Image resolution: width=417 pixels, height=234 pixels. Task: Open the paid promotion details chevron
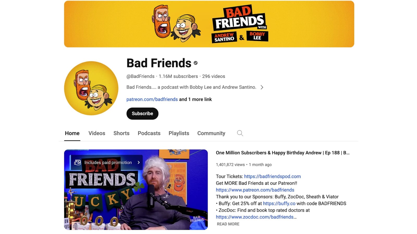click(x=139, y=162)
